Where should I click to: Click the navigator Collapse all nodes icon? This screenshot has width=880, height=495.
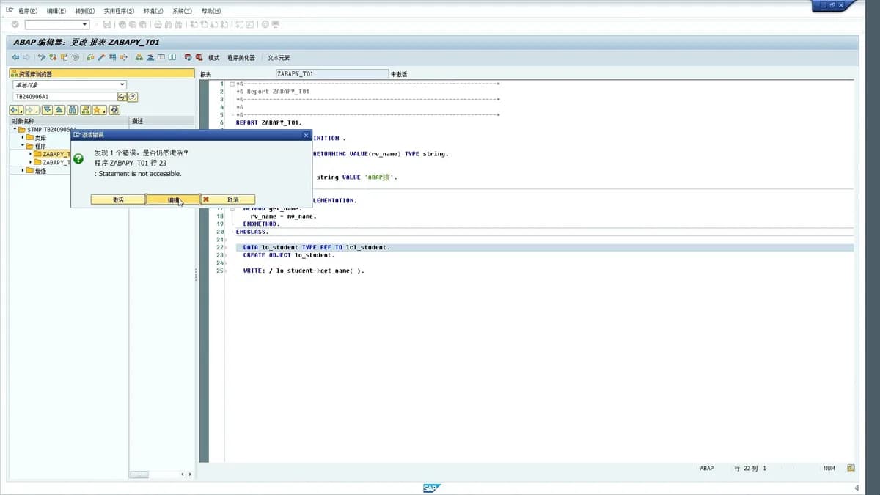click(x=59, y=110)
